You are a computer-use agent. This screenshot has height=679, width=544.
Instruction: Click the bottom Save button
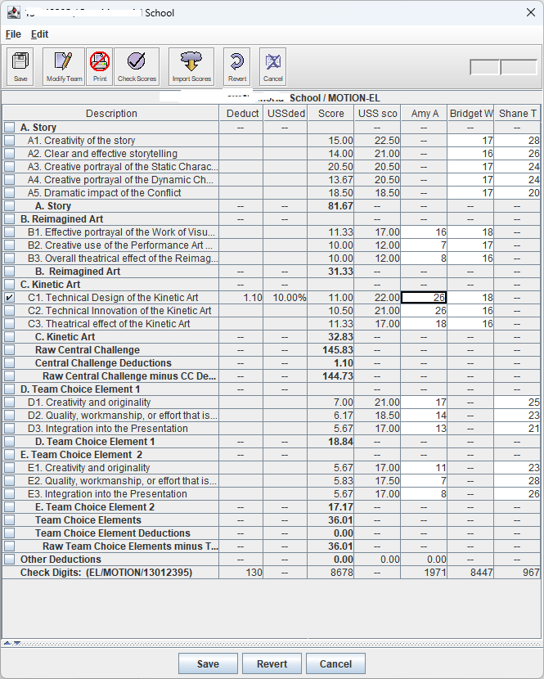[x=208, y=663]
